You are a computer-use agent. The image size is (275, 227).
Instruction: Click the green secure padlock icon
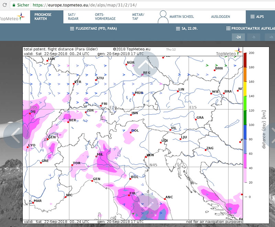[x=14, y=5]
